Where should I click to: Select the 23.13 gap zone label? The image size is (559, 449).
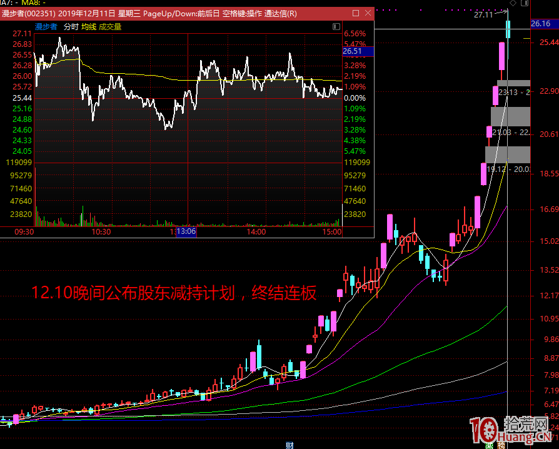[514, 93]
